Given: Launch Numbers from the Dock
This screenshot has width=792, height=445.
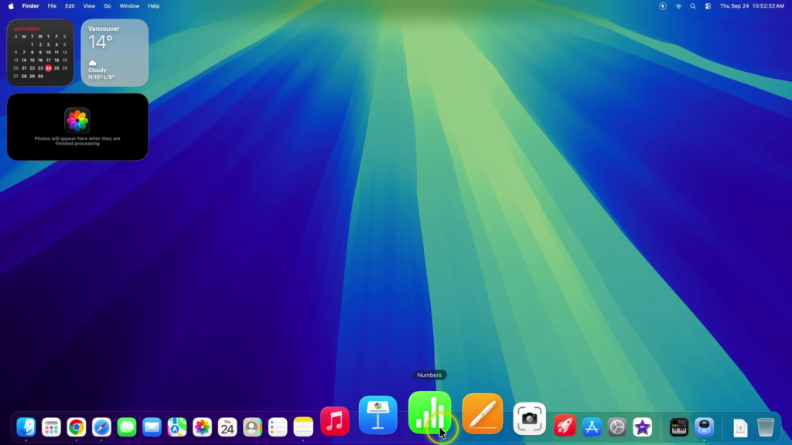Looking at the screenshot, I should 429,413.
